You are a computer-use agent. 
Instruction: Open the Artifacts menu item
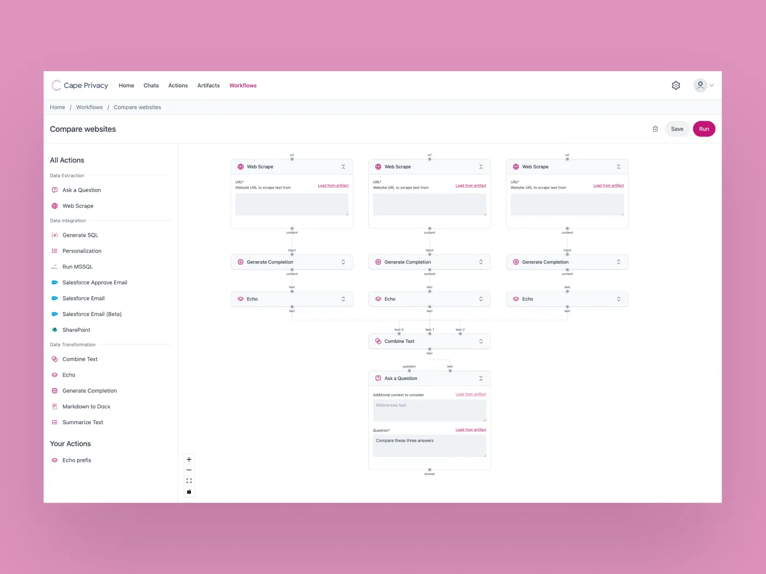[208, 86]
